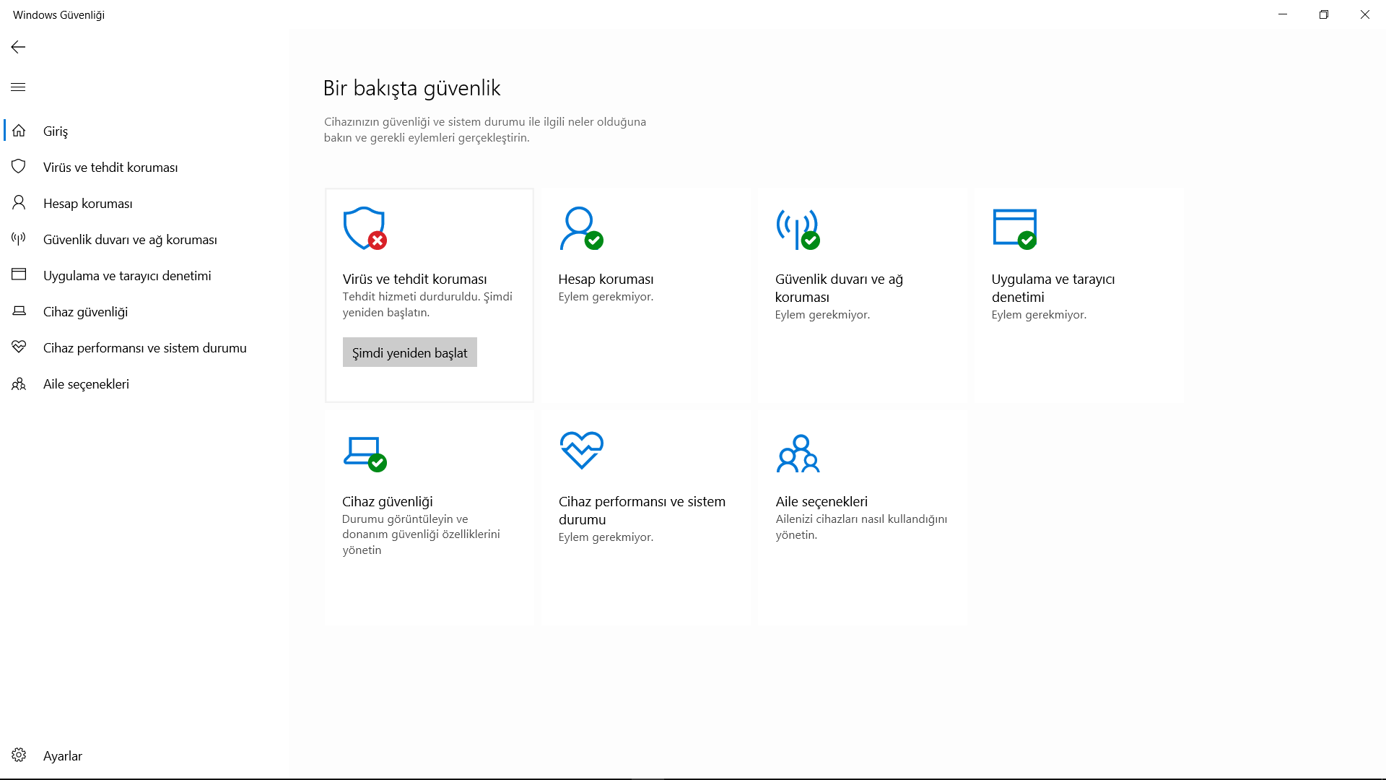Close the Windows Güvenliği window
Image resolution: width=1386 pixels, height=780 pixels.
tap(1365, 14)
